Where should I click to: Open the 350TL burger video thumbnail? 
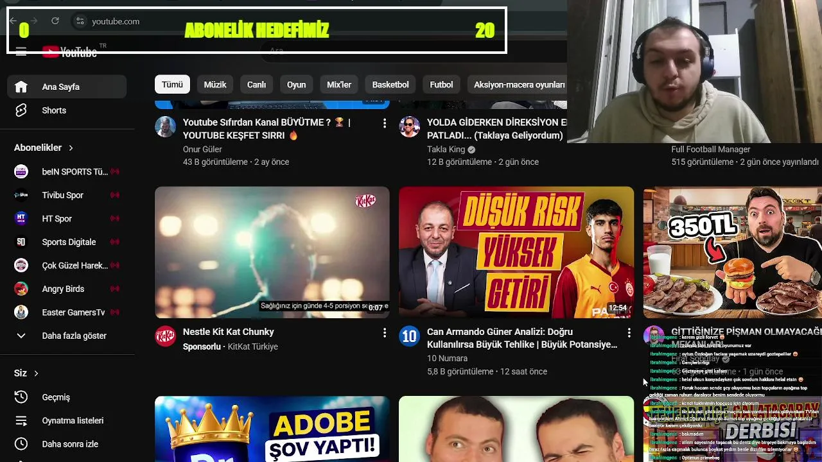tap(733, 252)
